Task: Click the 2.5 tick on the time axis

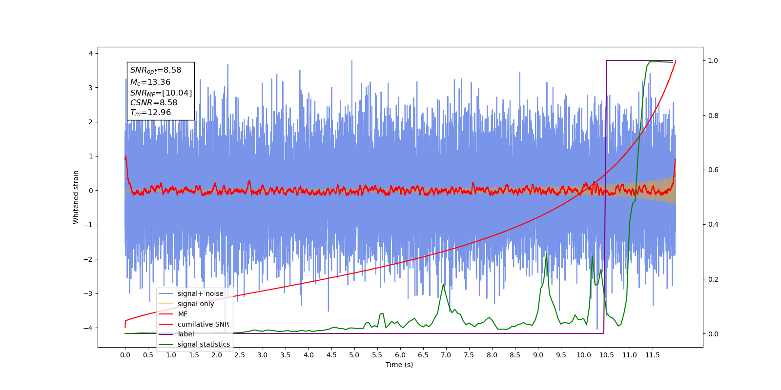Action: 240,355
